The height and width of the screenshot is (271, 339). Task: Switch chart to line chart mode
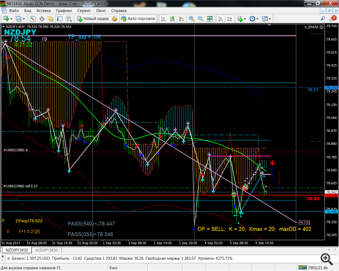(181, 19)
